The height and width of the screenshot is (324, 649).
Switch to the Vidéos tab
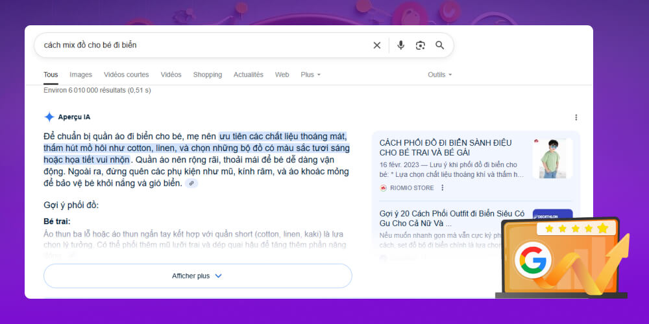point(171,75)
